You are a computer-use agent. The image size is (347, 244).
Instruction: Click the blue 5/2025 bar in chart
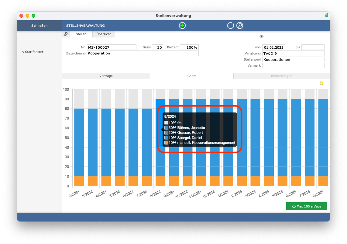[x=283, y=138]
